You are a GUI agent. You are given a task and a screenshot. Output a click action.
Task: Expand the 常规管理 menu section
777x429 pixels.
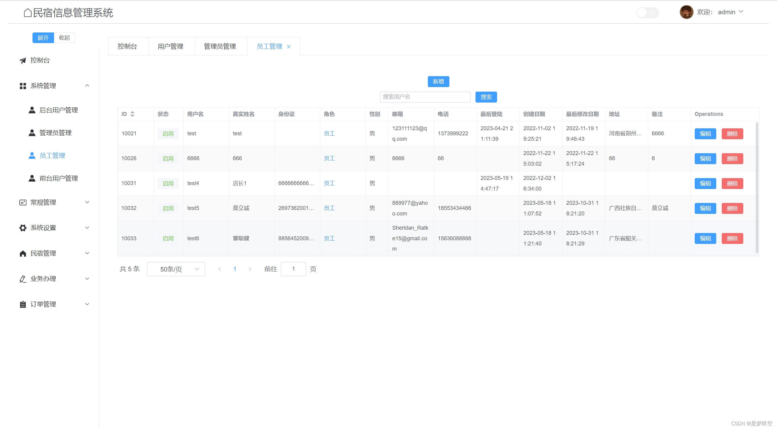(87, 202)
